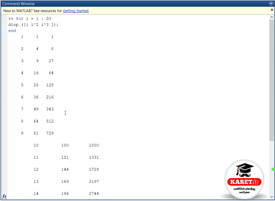Click the value 169 in output
The width and height of the screenshot is (275, 201).
(x=65, y=181)
